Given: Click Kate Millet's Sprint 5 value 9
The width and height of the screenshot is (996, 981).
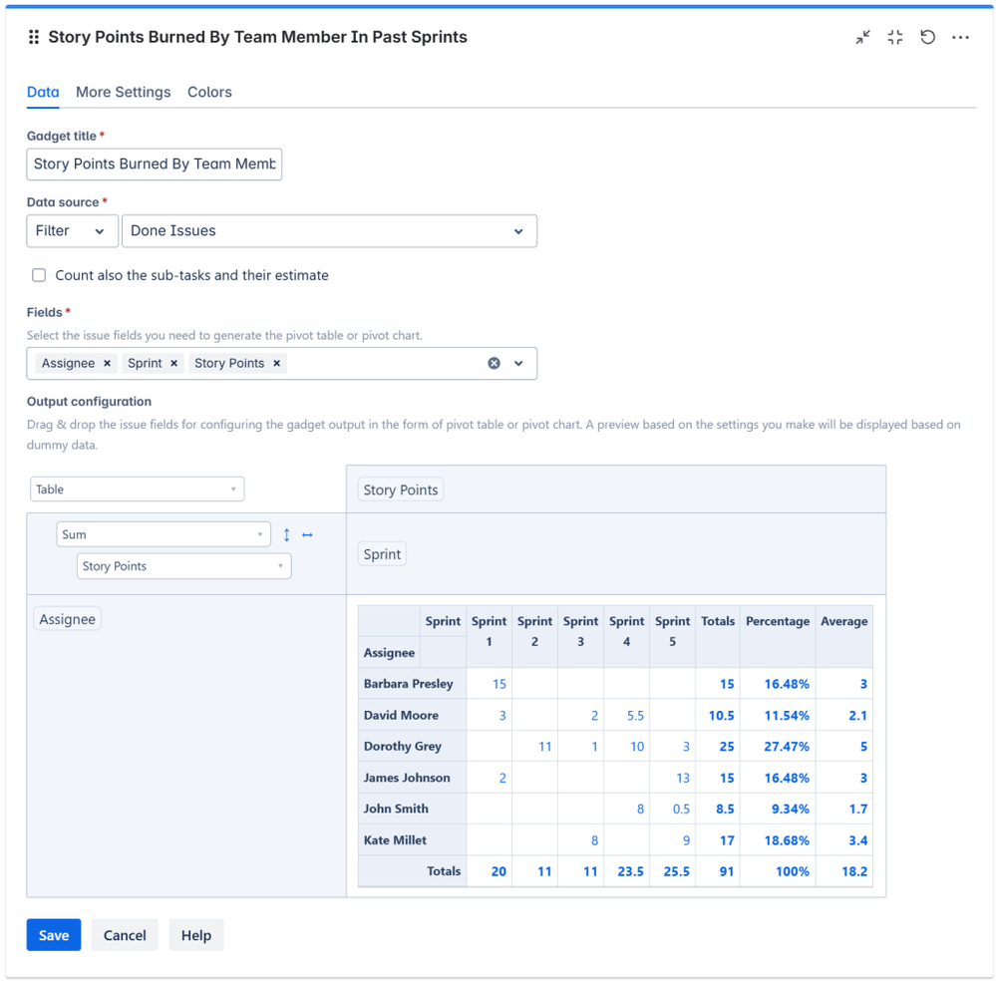Looking at the screenshot, I should [686, 840].
